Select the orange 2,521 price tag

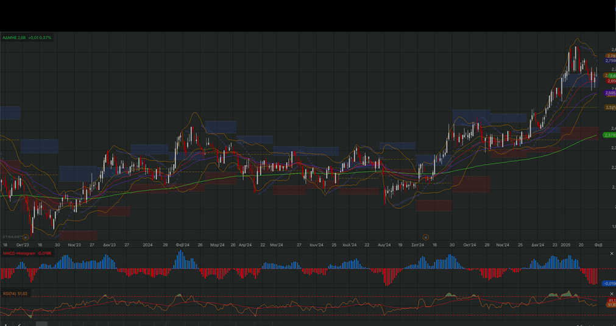pyautogui.click(x=610, y=107)
